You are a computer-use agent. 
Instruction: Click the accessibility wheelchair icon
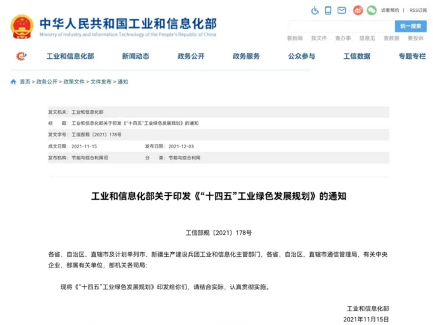pos(315,11)
